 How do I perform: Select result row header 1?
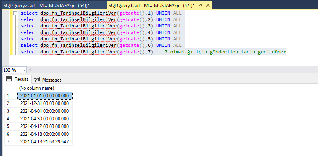click(11, 96)
